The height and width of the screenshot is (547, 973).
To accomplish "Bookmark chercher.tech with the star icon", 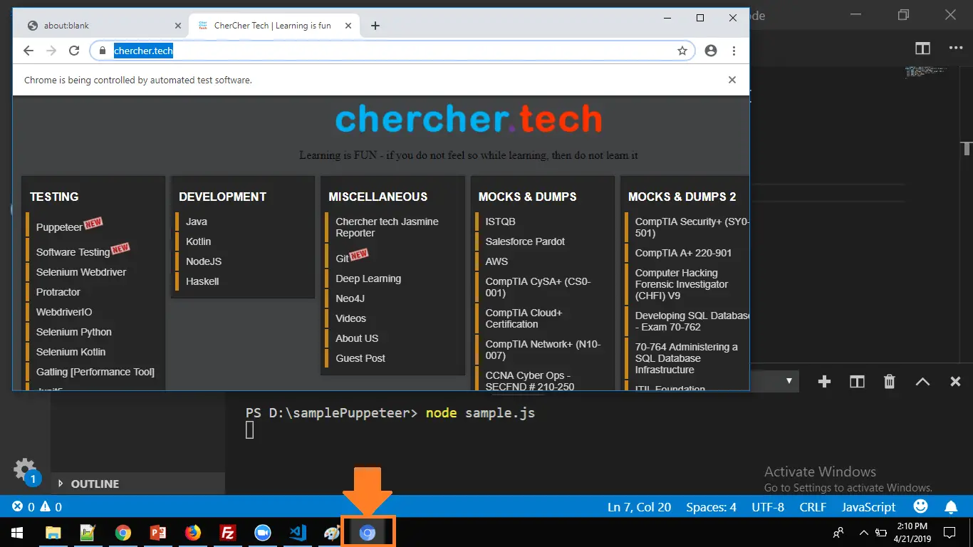I will coord(682,51).
